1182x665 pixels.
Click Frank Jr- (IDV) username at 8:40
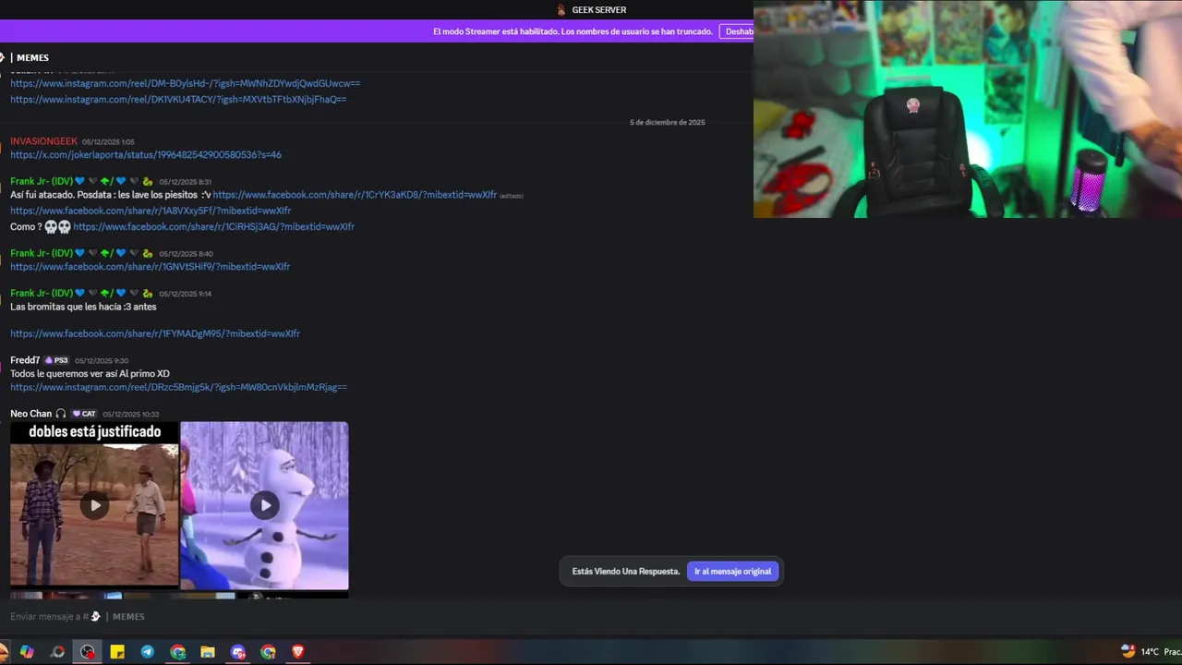(x=42, y=253)
